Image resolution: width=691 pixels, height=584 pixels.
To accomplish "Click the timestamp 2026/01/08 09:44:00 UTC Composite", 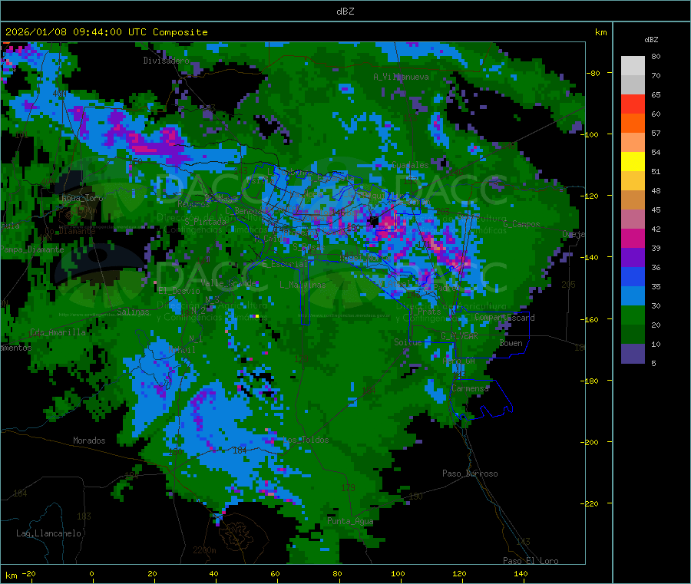I will tap(106, 32).
